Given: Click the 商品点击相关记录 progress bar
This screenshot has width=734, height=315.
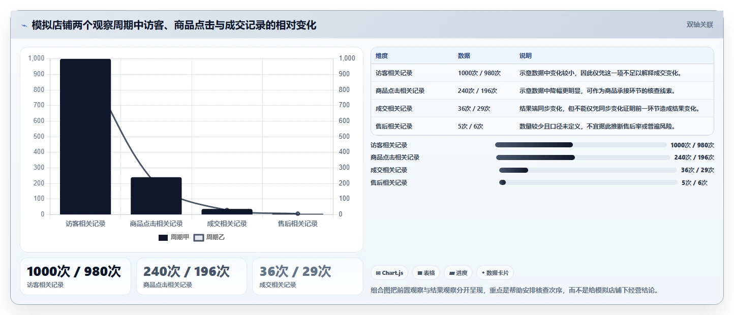Looking at the screenshot, I should point(583,157).
